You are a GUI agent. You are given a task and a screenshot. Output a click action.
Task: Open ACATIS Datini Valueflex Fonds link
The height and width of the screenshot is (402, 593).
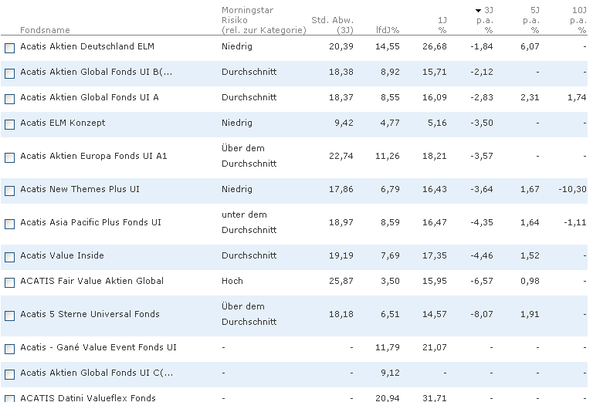[x=88, y=398]
